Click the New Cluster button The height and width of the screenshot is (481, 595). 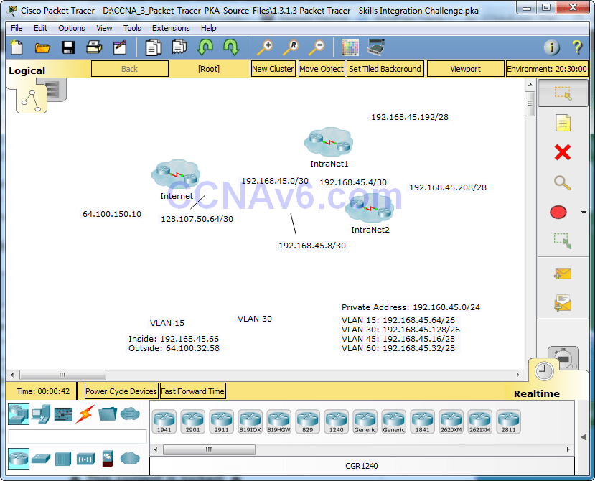click(273, 69)
